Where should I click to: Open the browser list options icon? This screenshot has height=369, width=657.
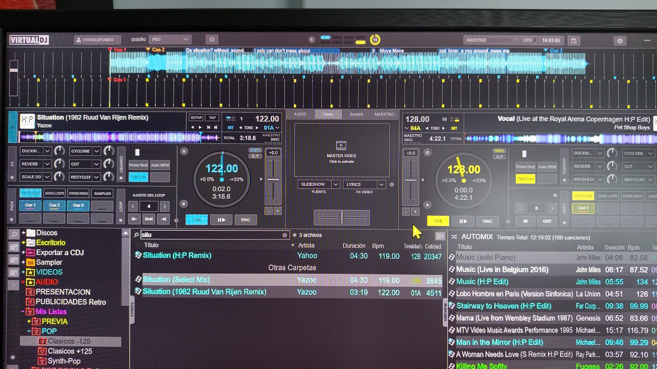(x=440, y=236)
